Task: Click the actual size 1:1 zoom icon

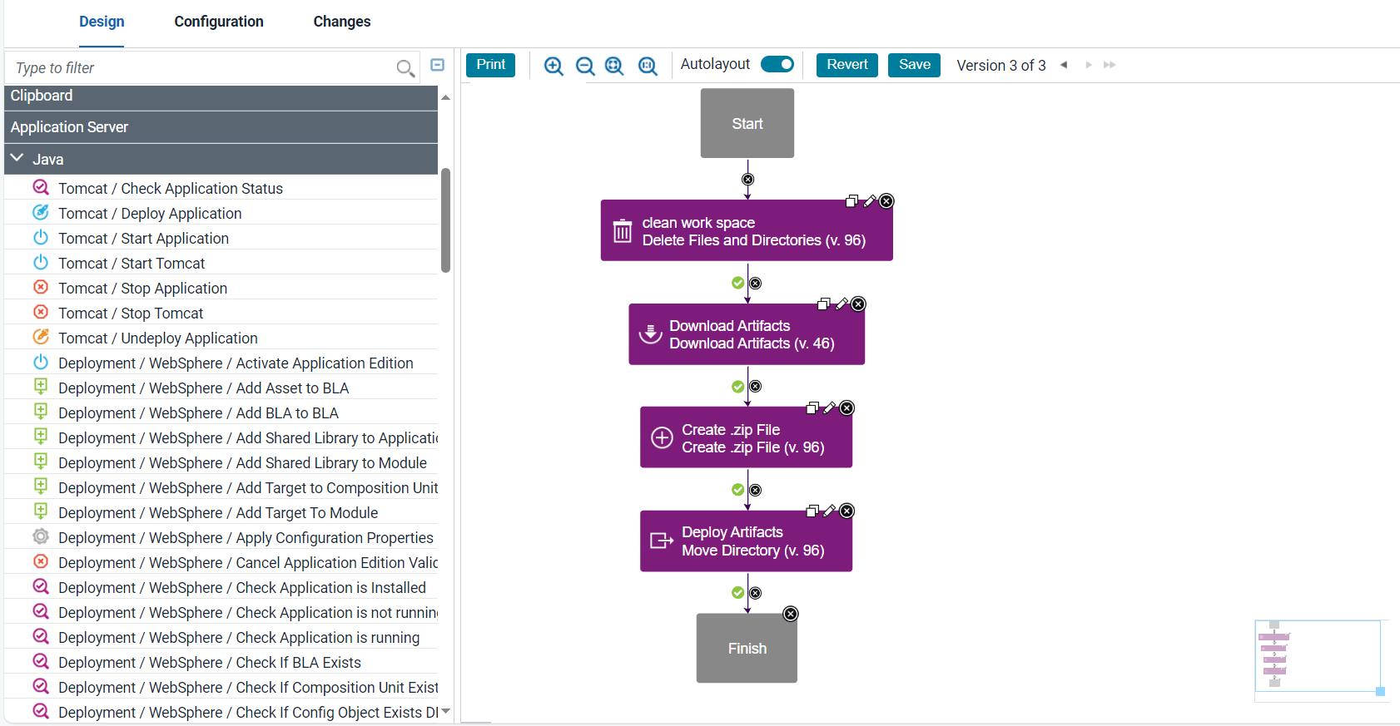Action: pyautogui.click(x=648, y=66)
